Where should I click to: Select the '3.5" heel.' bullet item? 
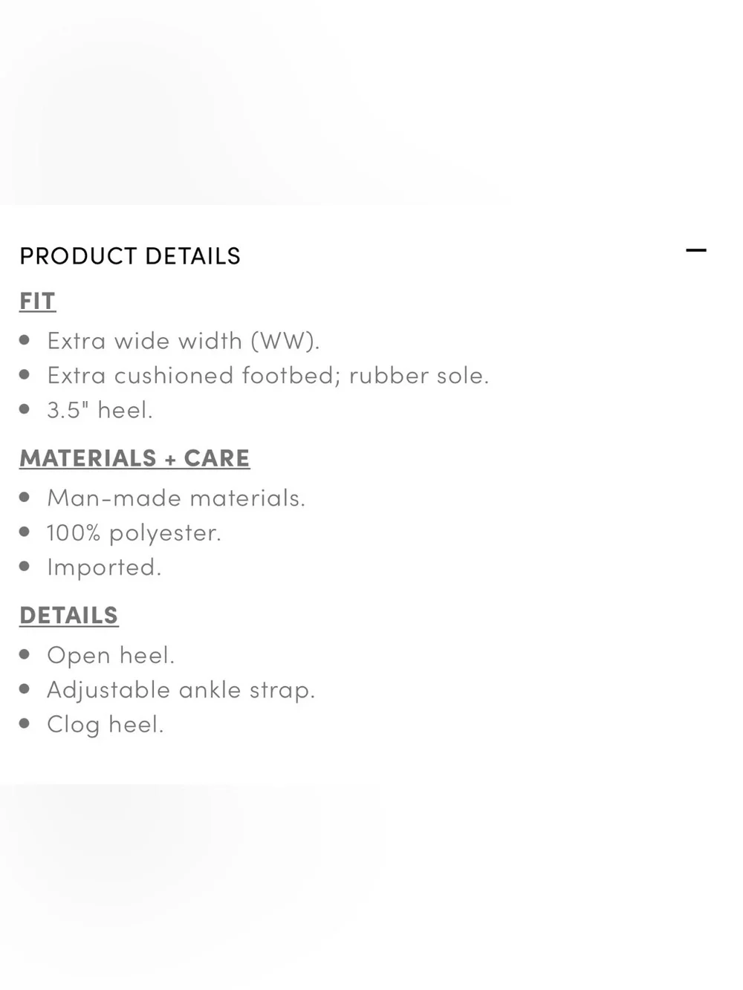pyautogui.click(x=100, y=409)
